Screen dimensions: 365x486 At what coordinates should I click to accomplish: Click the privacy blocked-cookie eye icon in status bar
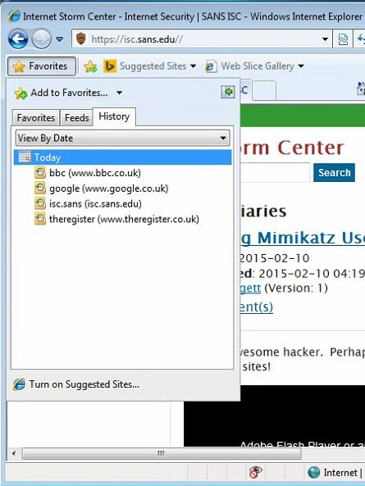point(256,472)
